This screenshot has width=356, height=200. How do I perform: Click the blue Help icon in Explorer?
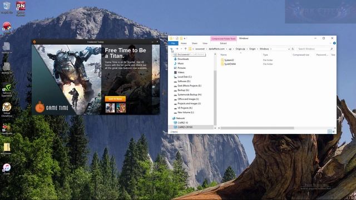click(x=334, y=43)
